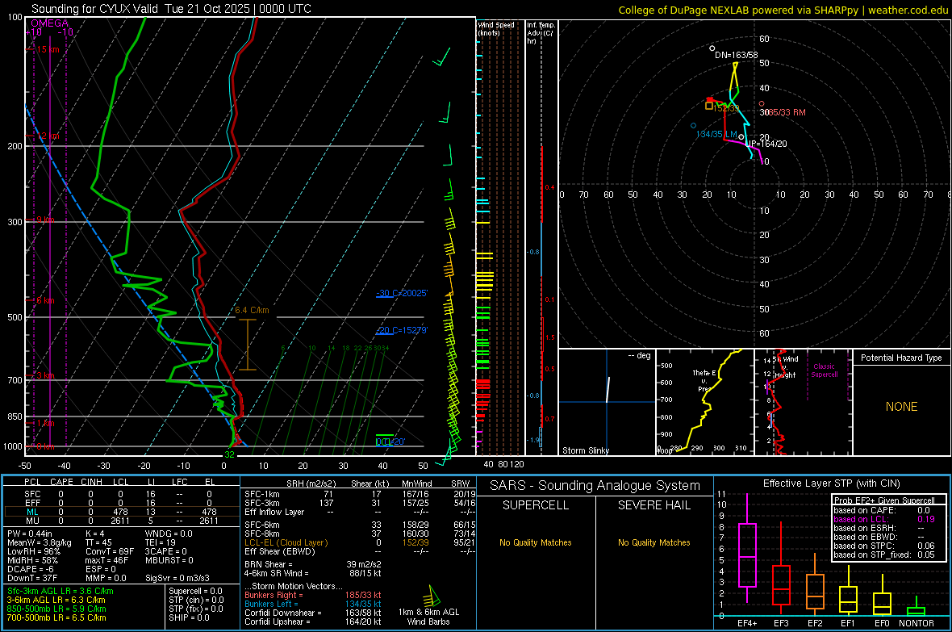
Task: Select the LCL=20' marker label
Action: pyautogui.click(x=390, y=442)
